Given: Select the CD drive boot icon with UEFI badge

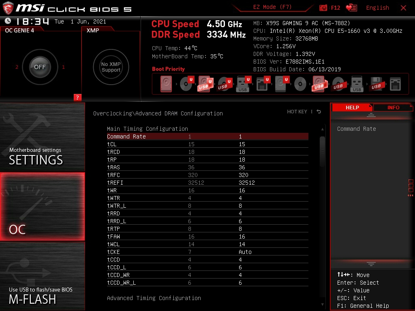Looking at the screenshot, I should 187,84.
